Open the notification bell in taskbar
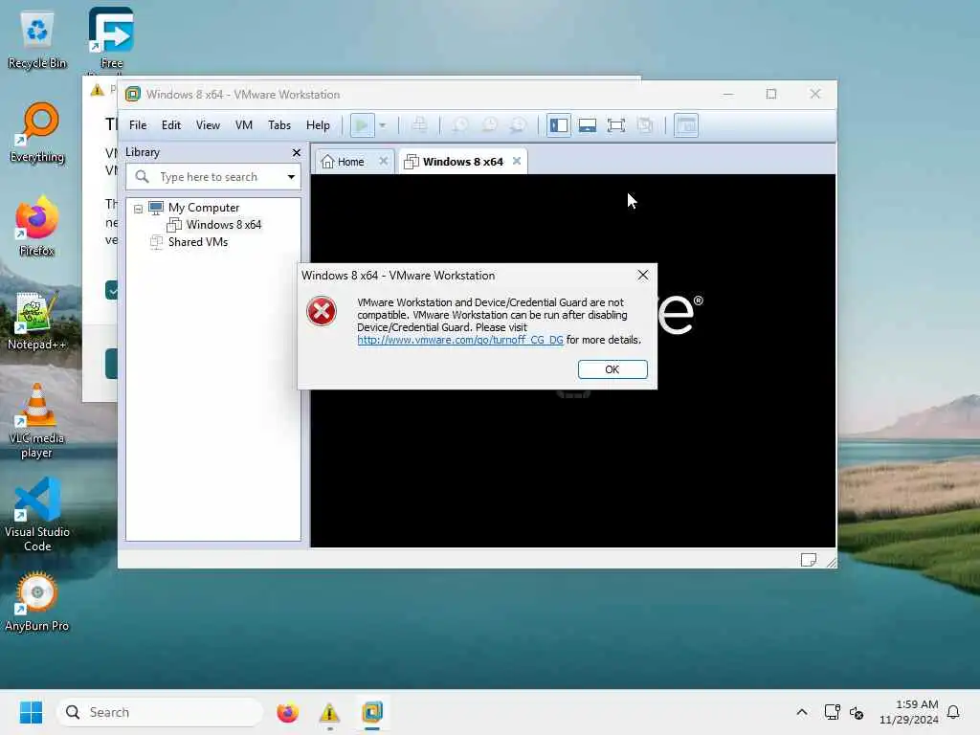Viewport: 980px width, 735px height. tap(953, 712)
